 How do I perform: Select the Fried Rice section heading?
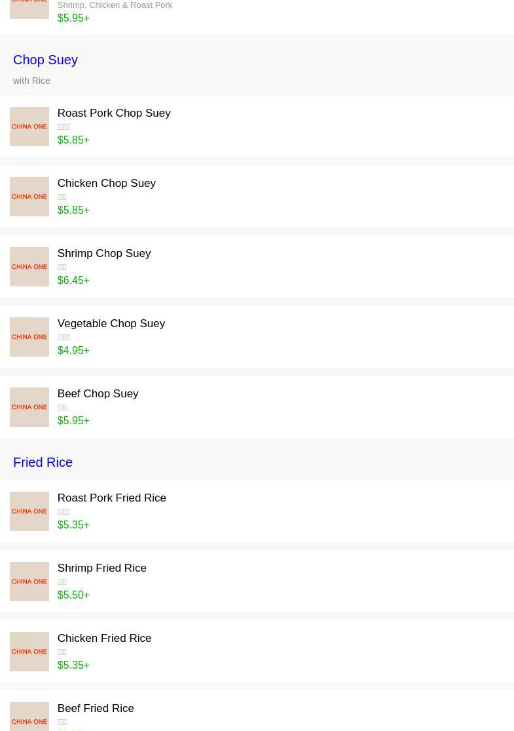(x=43, y=462)
